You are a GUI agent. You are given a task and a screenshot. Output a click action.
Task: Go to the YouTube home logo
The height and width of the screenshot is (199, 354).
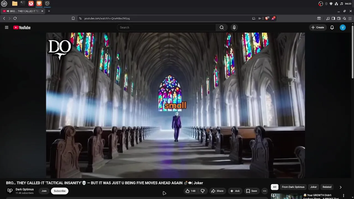point(22,27)
